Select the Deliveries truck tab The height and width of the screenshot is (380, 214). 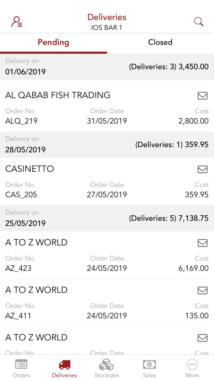pyautogui.click(x=64, y=368)
